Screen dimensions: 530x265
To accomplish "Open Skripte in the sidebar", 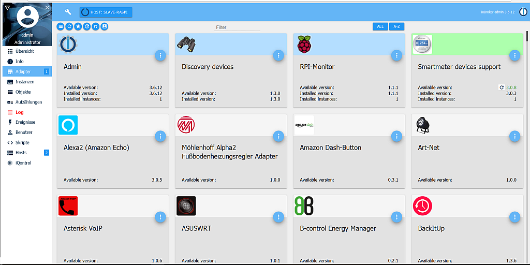I will click(27, 143).
